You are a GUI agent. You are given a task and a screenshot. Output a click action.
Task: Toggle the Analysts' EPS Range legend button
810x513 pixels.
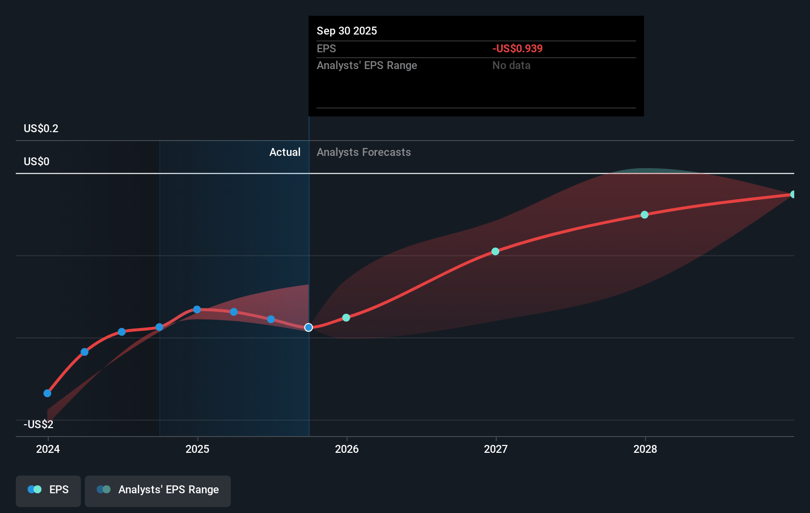point(158,490)
